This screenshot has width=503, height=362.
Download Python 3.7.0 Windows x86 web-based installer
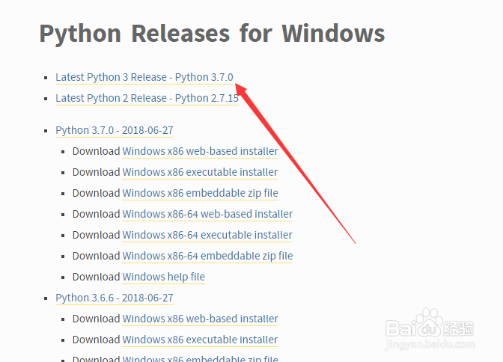tap(200, 151)
